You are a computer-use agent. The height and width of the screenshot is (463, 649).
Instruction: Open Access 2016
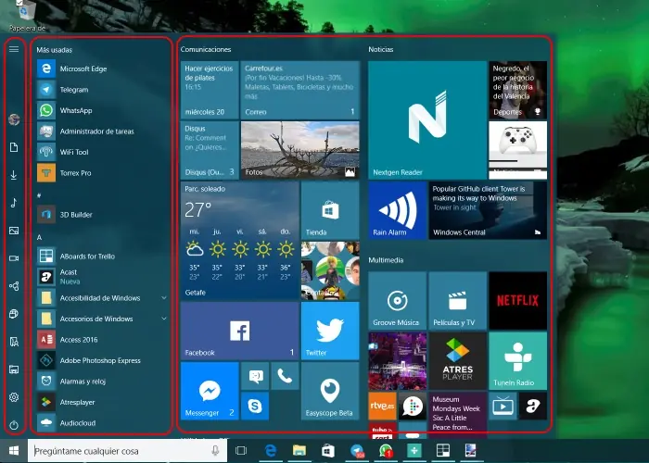click(103, 340)
